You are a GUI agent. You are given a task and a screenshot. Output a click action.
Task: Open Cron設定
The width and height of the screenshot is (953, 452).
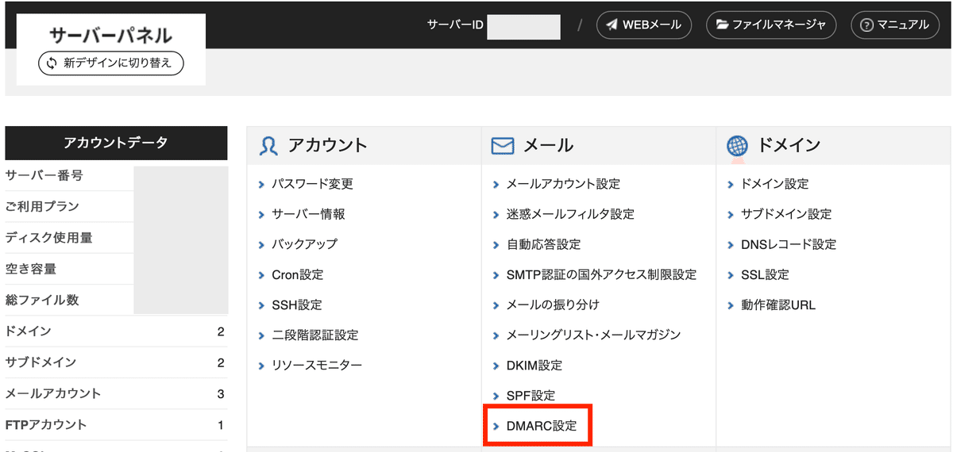click(298, 274)
